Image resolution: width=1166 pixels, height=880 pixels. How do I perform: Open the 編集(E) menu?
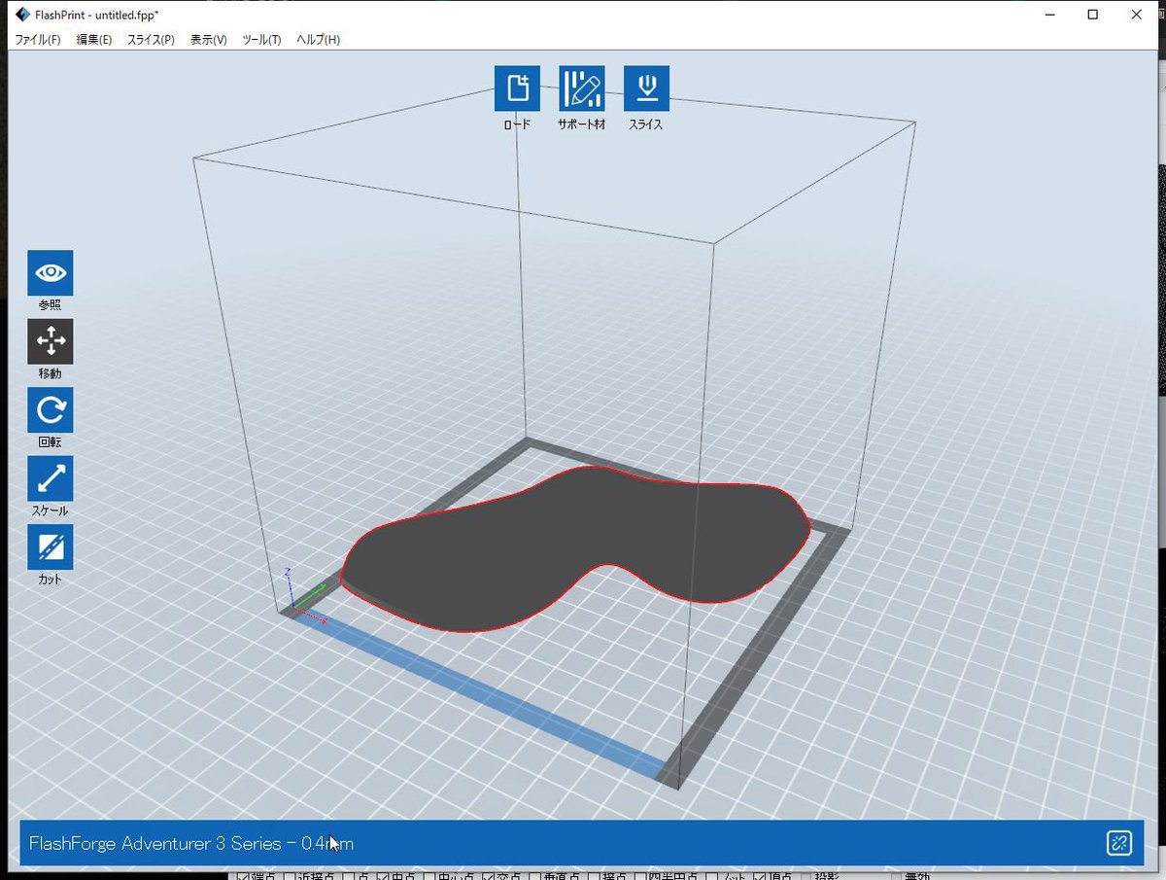[x=94, y=40]
